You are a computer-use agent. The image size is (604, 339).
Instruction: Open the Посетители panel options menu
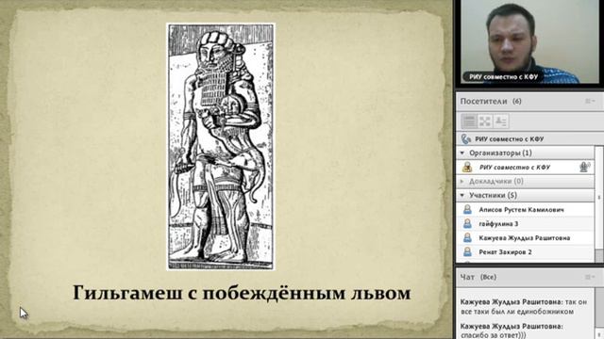[590, 101]
